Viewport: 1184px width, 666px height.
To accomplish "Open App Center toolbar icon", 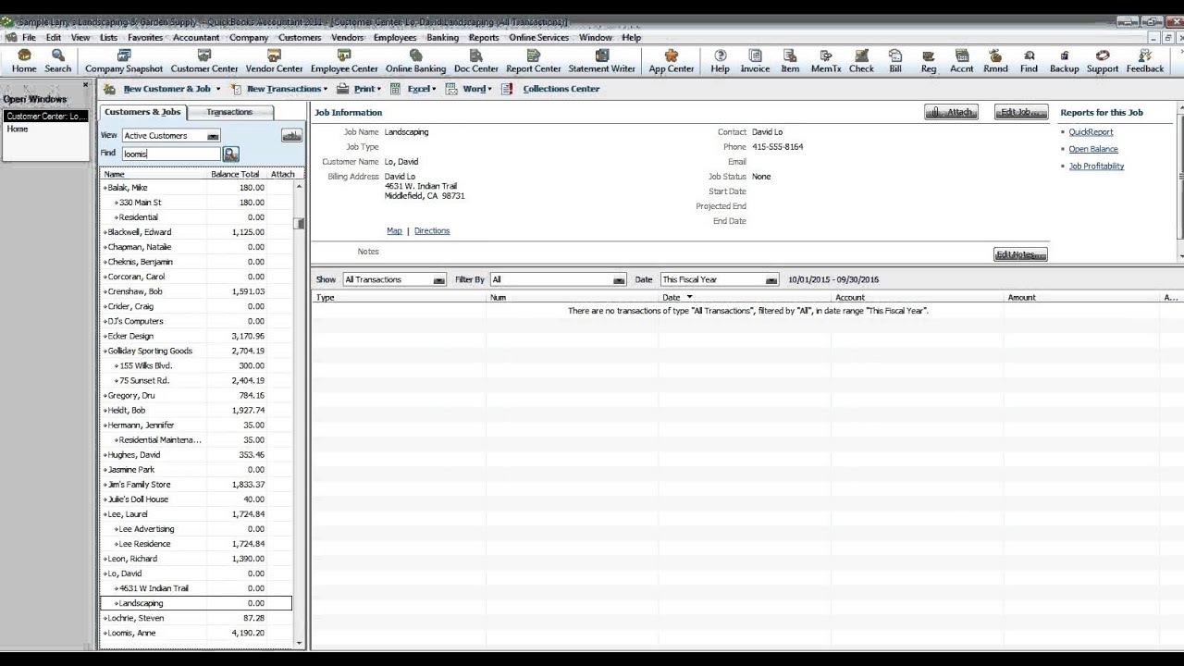I will tap(672, 61).
